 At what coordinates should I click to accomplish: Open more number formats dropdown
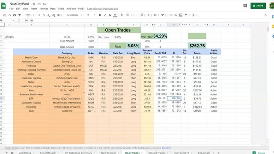pos(60,15)
